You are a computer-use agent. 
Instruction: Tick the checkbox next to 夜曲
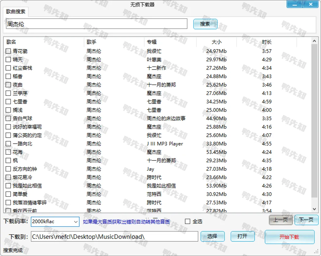coord(8,85)
